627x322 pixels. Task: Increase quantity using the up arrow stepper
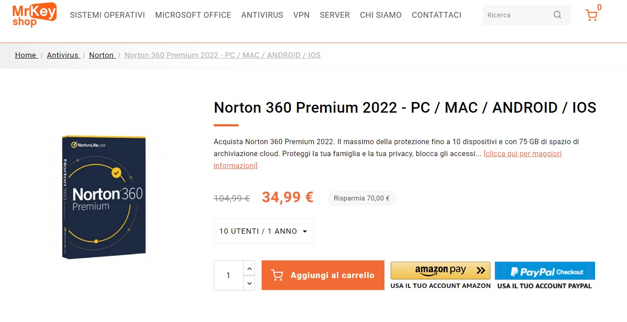tap(249, 268)
